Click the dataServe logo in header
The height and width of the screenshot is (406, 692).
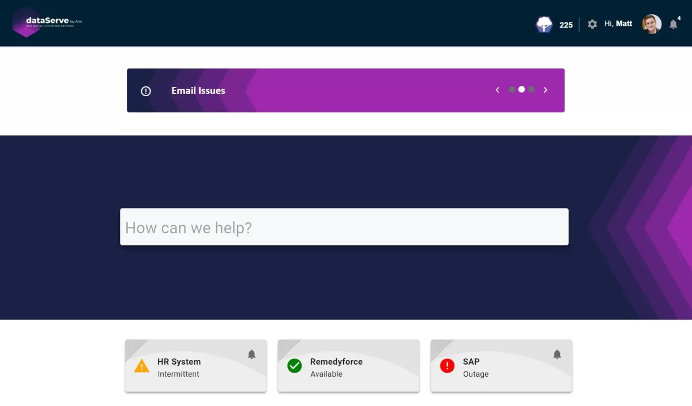[47, 22]
